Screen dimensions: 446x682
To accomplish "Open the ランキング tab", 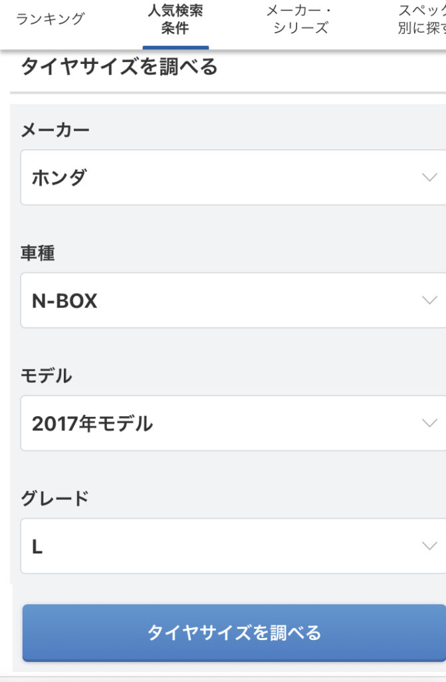I will pos(51,19).
